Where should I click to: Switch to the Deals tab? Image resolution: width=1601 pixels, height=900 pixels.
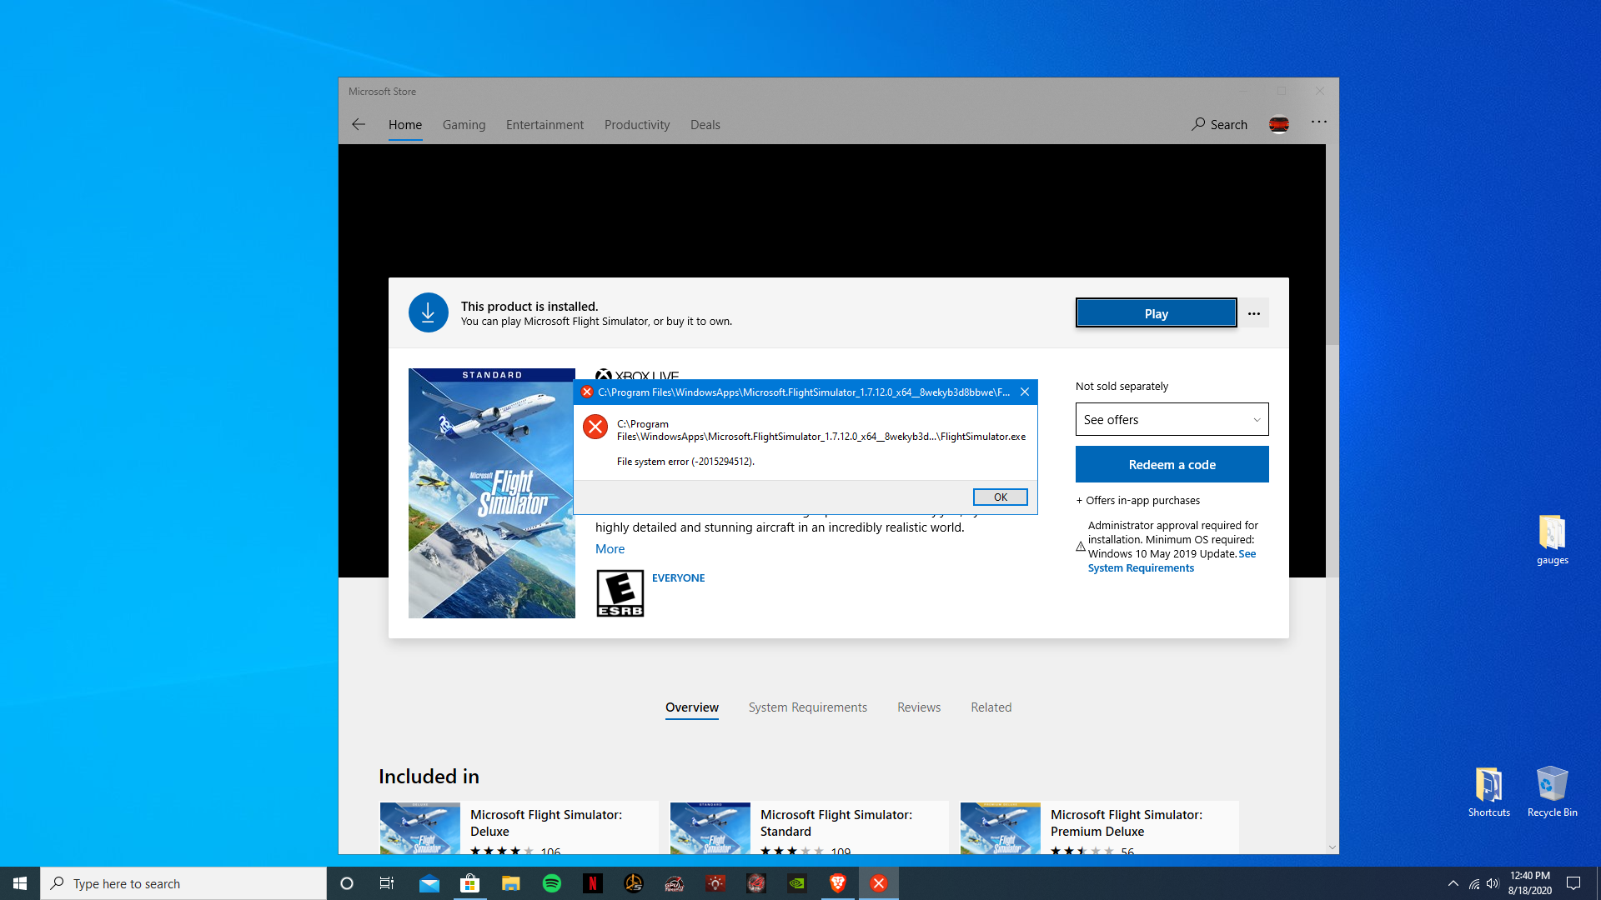tap(705, 124)
